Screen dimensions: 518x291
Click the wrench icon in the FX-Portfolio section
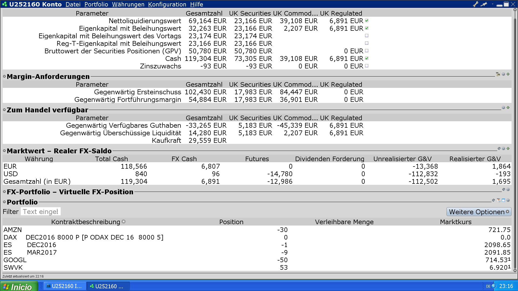503,189
